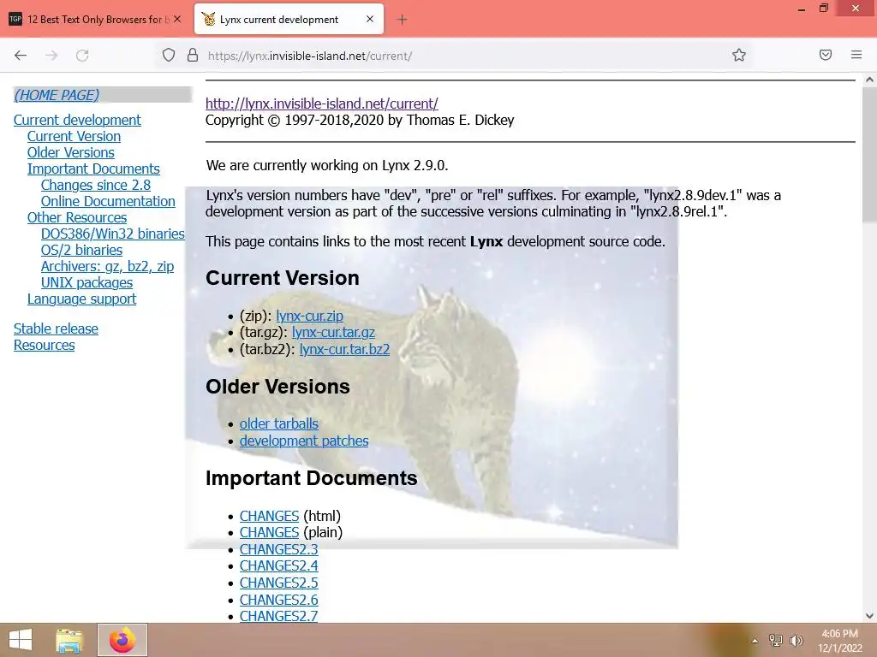Open the (HOME PAGE) link
The width and height of the screenshot is (877, 657).
click(x=57, y=95)
